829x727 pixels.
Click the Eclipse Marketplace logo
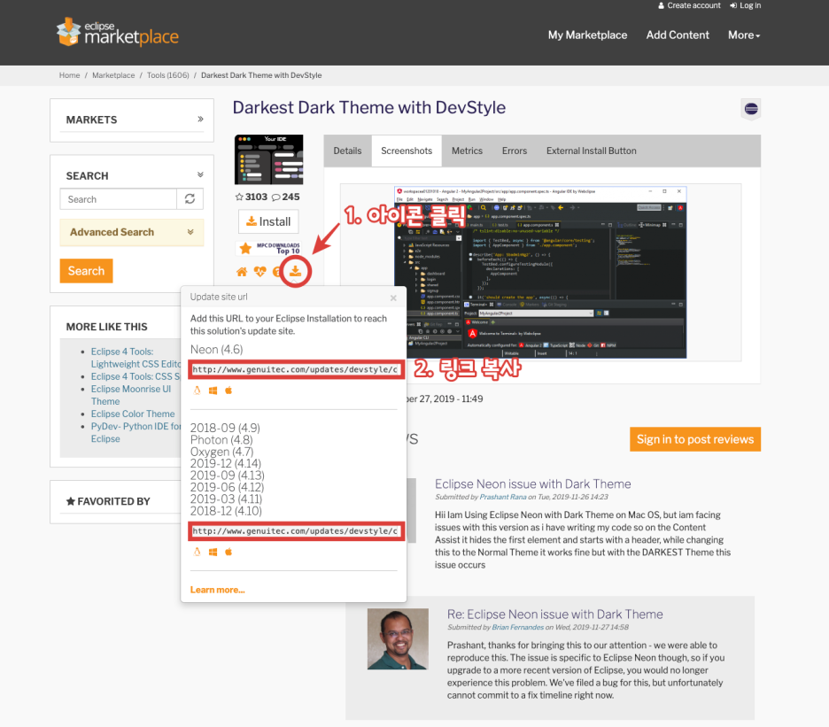coord(118,33)
